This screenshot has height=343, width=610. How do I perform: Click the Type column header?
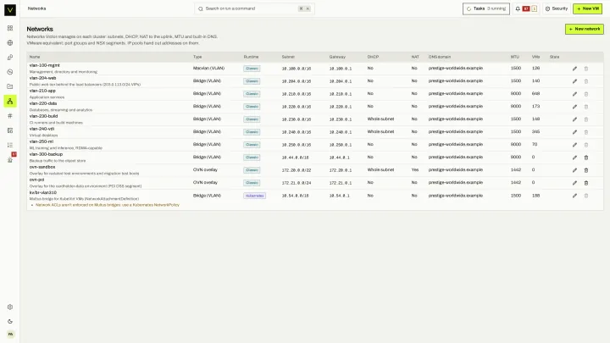[197, 57]
